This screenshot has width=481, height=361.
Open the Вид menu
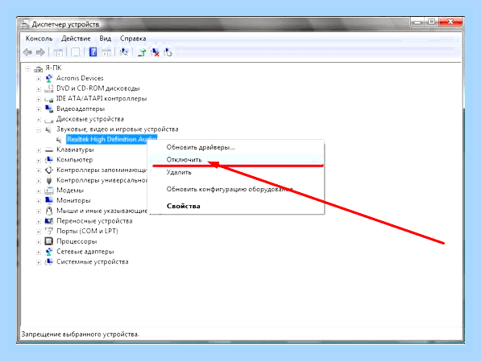point(106,39)
